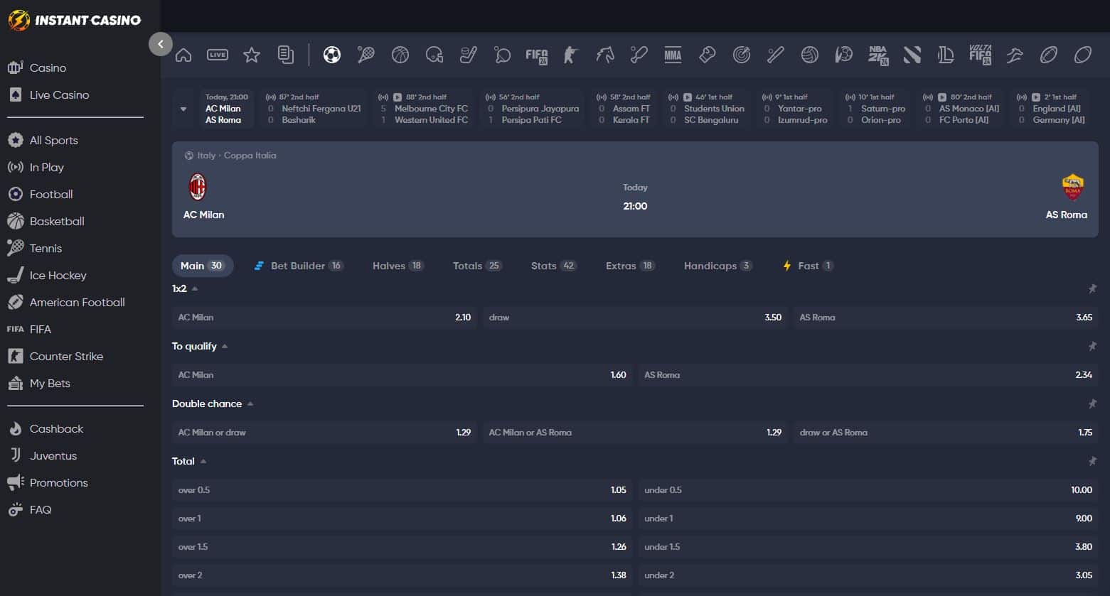Select the football ball icon in toolbar
The width and height of the screenshot is (1110, 596).
tap(332, 55)
